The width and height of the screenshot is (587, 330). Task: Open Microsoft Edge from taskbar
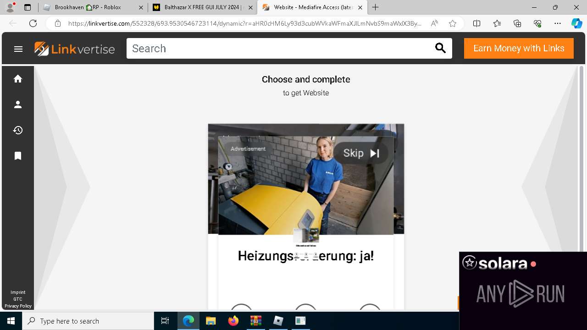click(188, 321)
